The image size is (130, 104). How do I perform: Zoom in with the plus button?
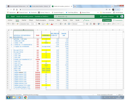[x=122, y=95]
